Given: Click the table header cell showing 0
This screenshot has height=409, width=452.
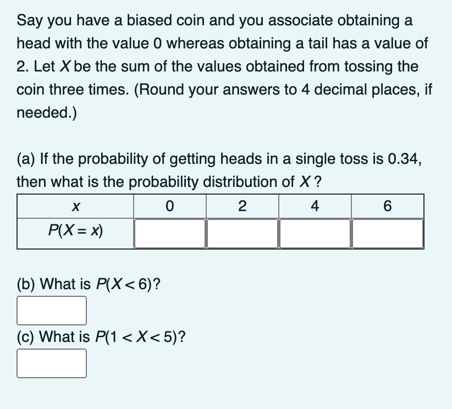Looking at the screenshot, I should pos(170,206).
